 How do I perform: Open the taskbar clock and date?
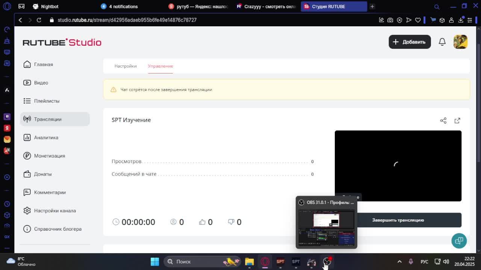point(464,261)
